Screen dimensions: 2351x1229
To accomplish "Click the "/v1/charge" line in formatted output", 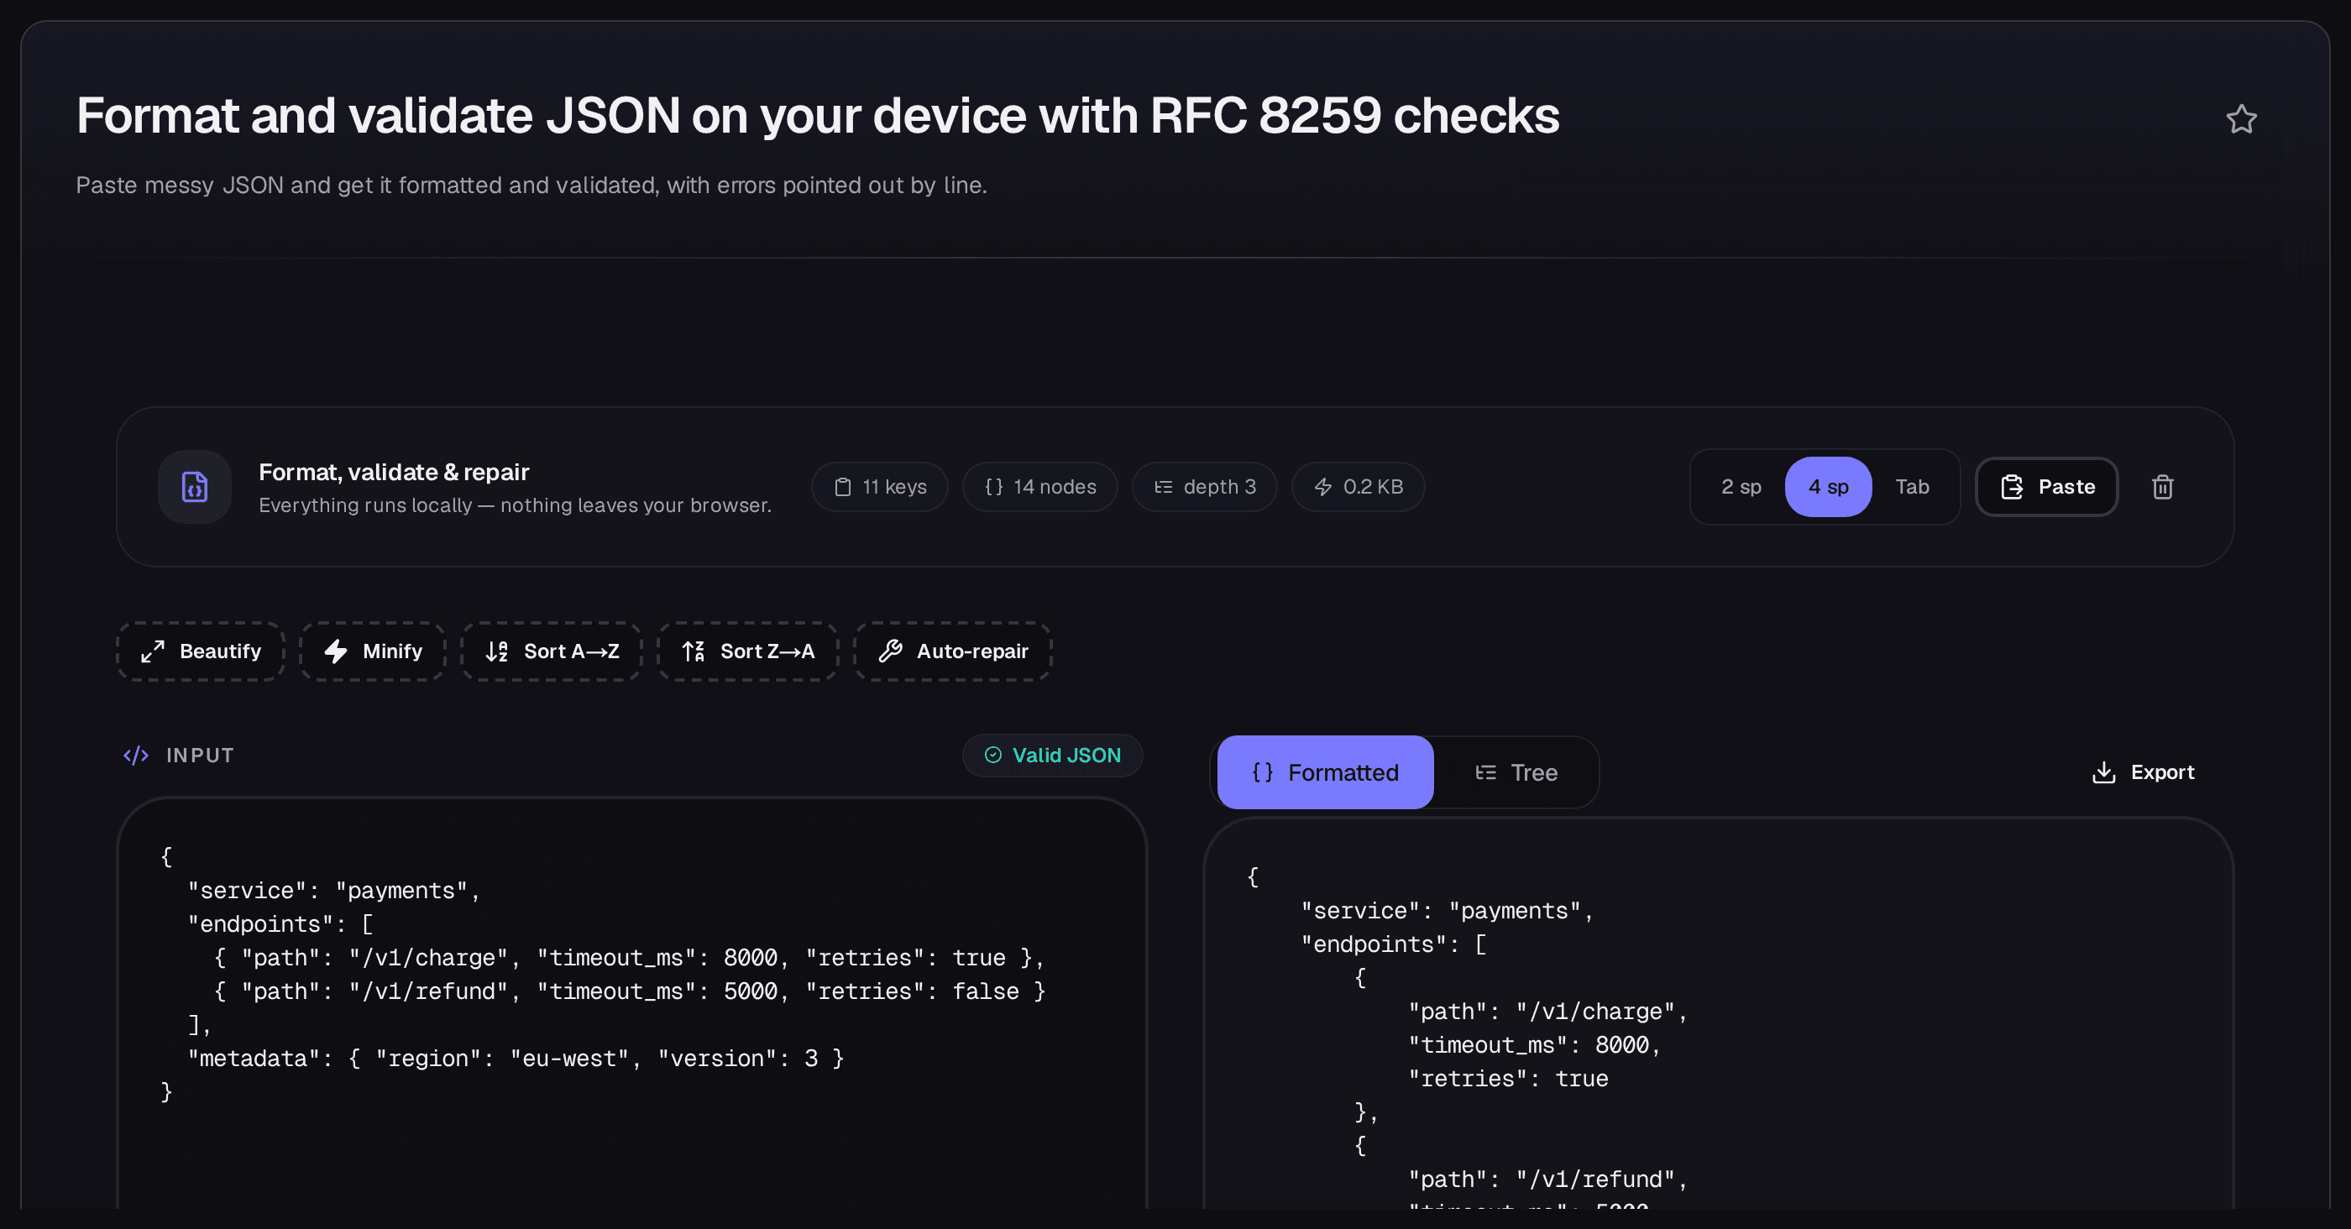I will [x=1547, y=1011].
